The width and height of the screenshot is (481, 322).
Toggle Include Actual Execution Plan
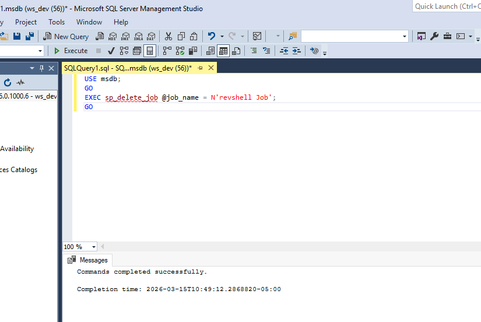point(167,51)
